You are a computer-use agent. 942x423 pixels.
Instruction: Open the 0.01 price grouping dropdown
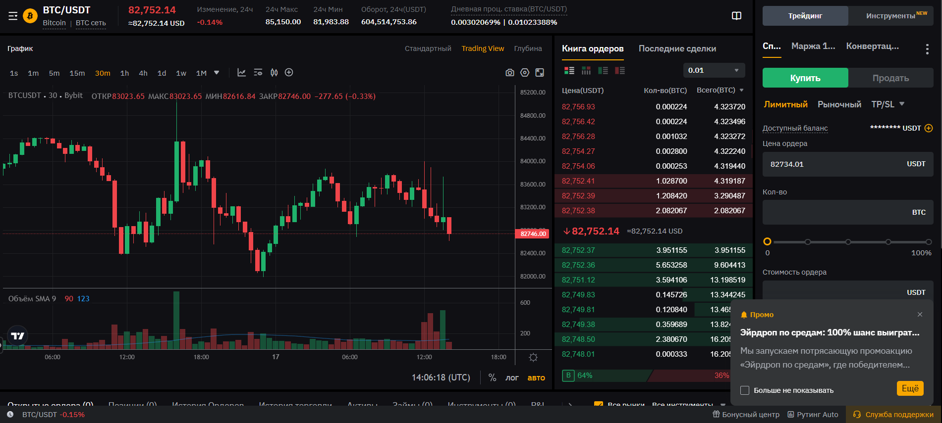point(714,70)
